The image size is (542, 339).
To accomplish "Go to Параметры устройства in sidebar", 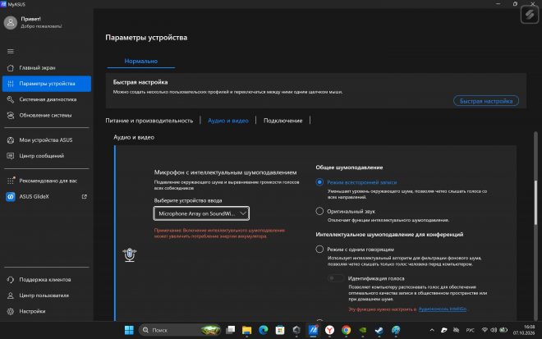I will click(x=47, y=84).
